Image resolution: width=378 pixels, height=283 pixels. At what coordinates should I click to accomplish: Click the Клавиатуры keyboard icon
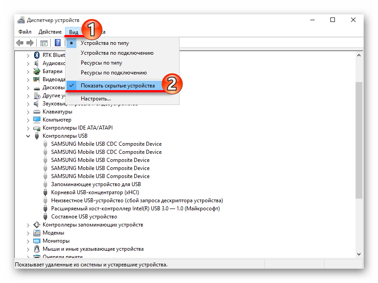37,112
